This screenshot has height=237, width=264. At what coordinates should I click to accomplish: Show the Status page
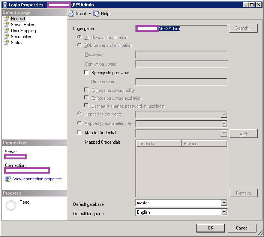click(16, 43)
